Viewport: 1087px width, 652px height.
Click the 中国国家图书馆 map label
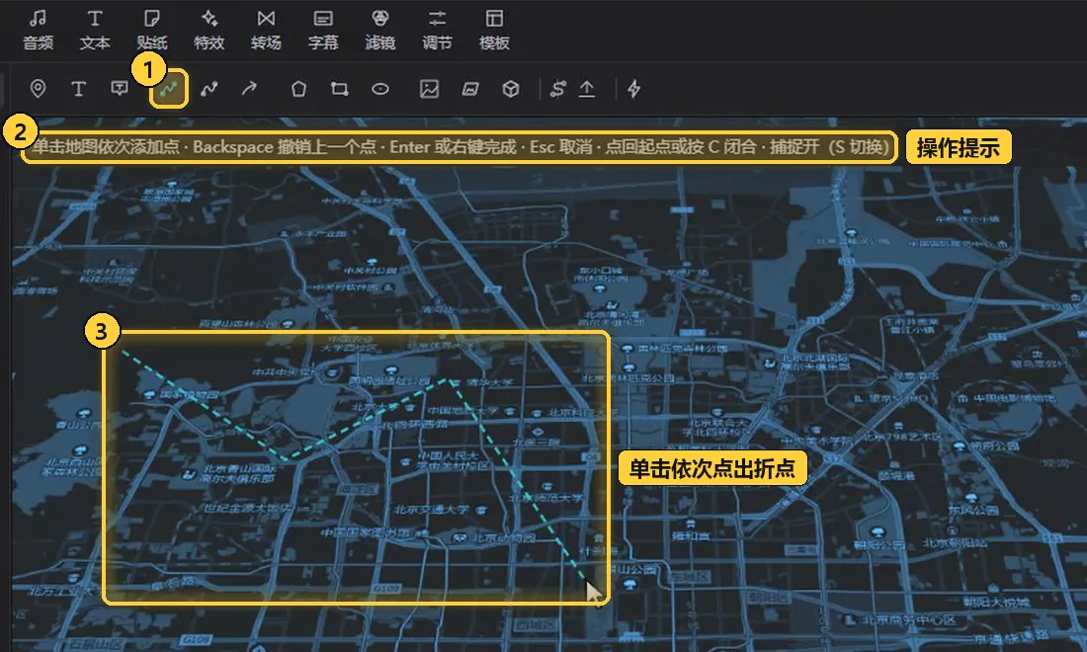tap(369, 532)
